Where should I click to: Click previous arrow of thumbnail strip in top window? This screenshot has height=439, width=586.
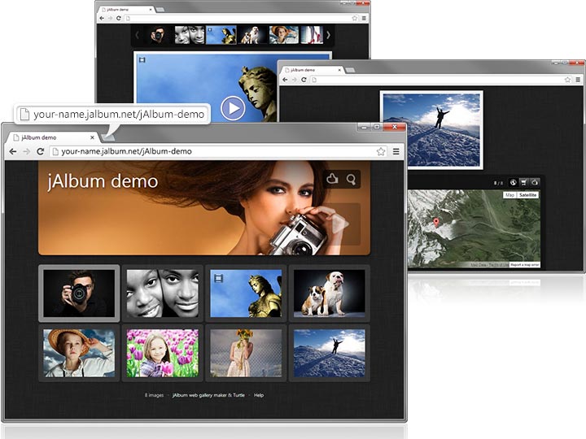coord(138,35)
